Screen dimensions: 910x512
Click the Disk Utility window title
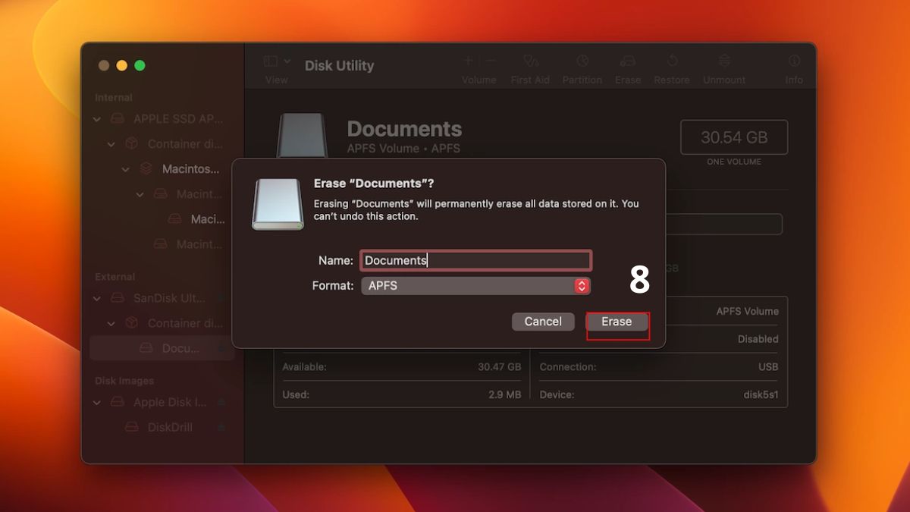(x=339, y=65)
